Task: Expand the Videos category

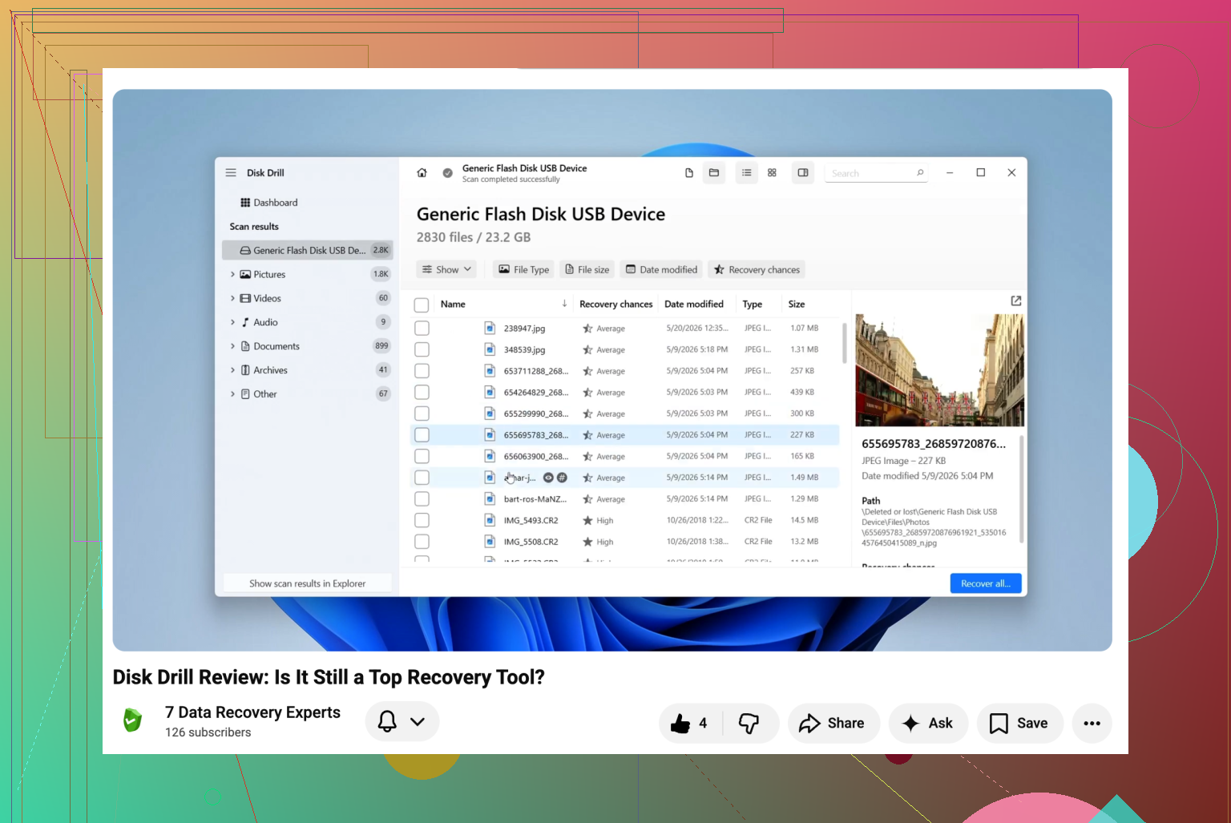Action: (232, 298)
